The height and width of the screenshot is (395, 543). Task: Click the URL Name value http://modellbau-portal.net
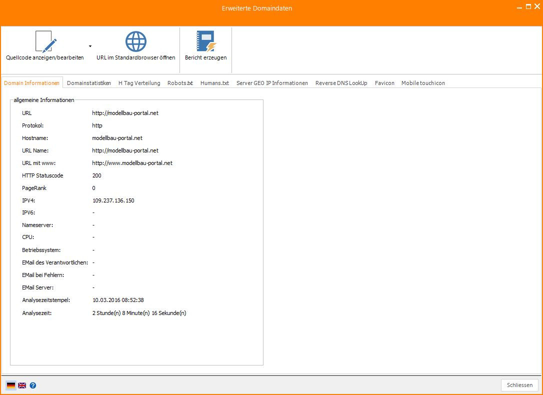tap(125, 150)
